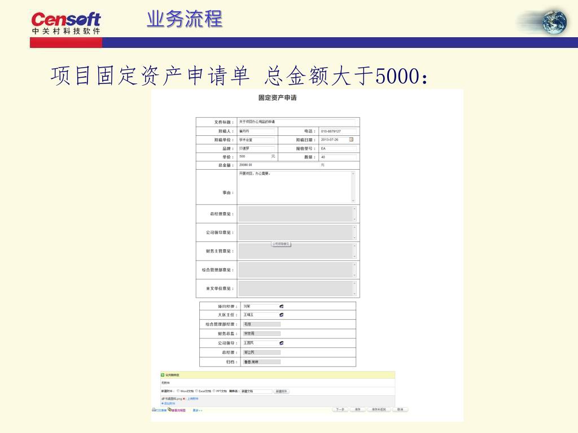Click the scrollbar of 总经理意见 text area
Image resolution: width=578 pixels, height=433 pixels.
tap(354, 214)
